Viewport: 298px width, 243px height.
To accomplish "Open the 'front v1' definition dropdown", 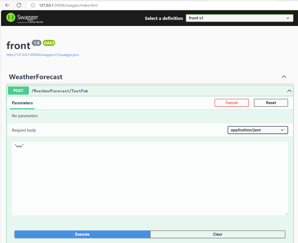I will pyautogui.click(x=240, y=18).
